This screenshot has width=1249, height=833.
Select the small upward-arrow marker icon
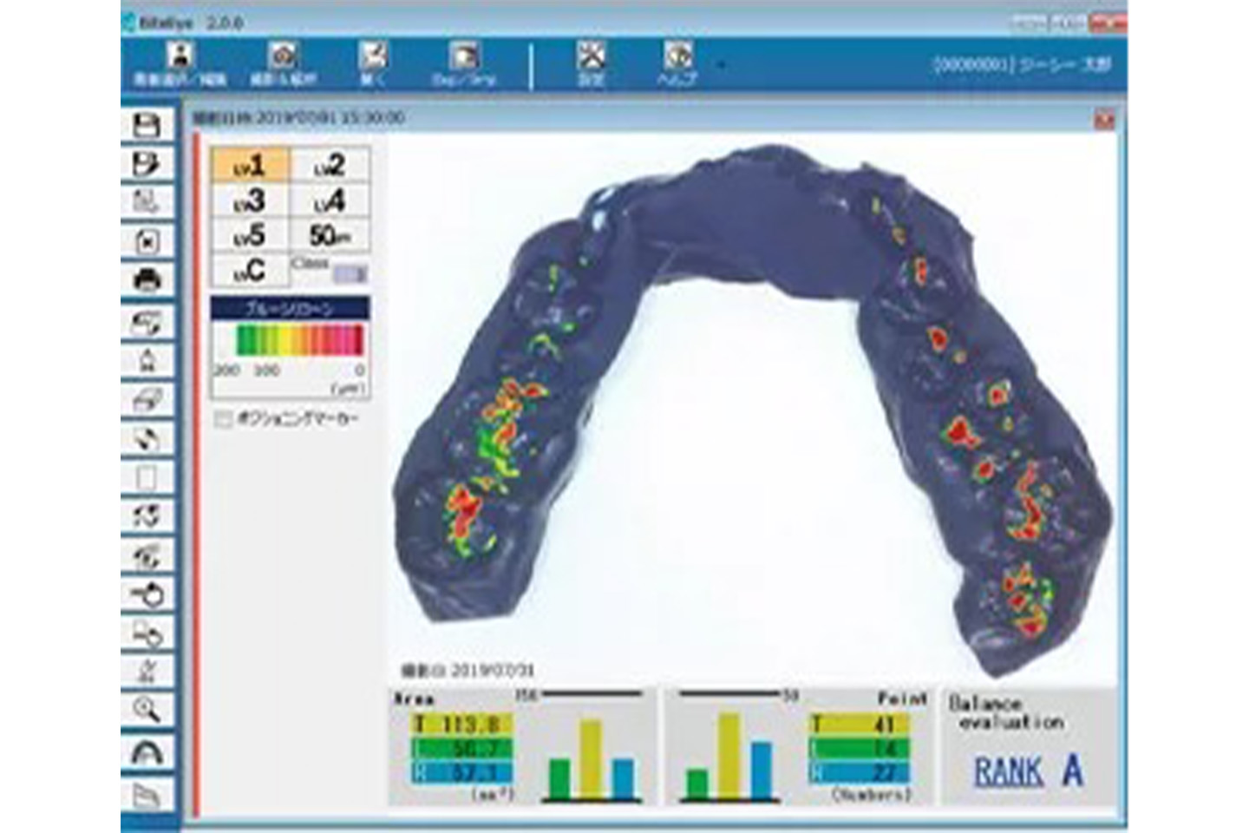(147, 360)
